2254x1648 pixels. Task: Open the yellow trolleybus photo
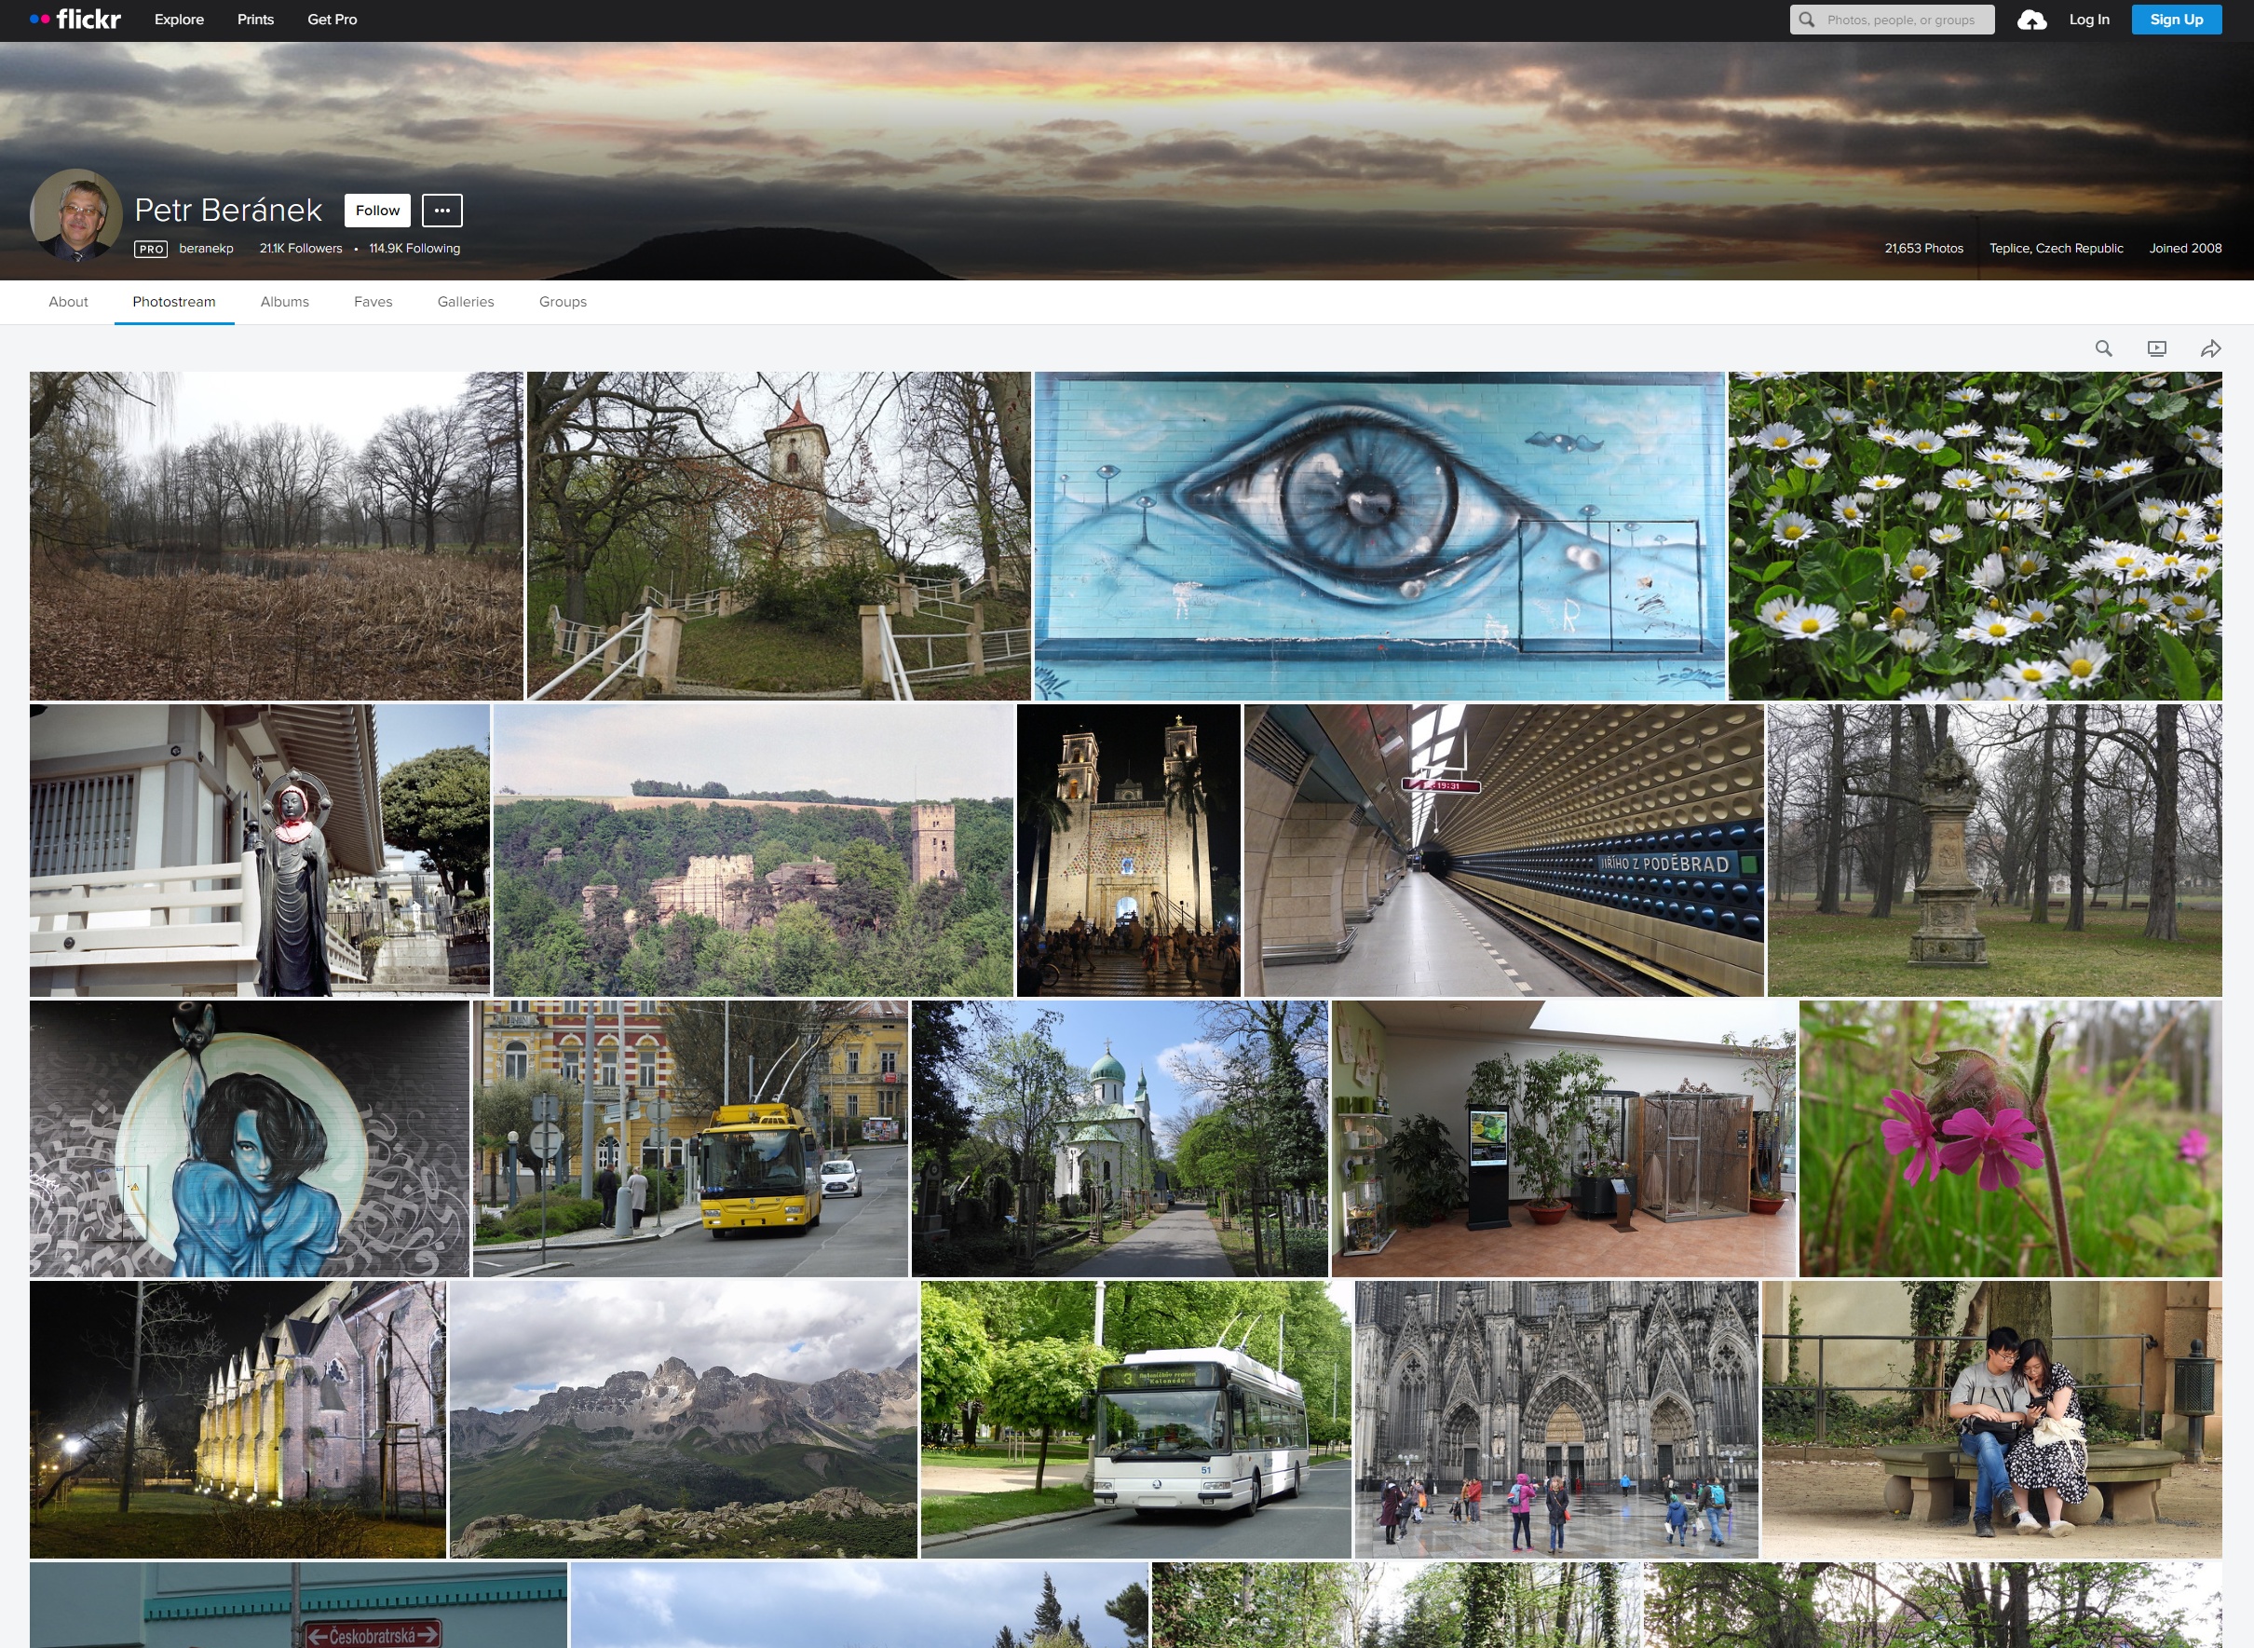(x=690, y=1138)
